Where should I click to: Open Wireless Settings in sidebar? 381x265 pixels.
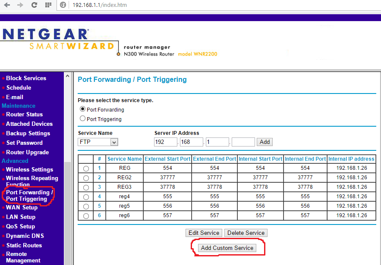tap(29, 169)
